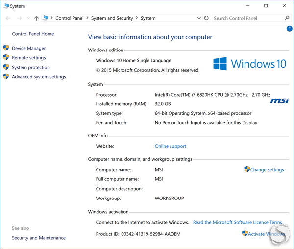The image size is (294, 249).
Task: Click the Windows 10 logo
Action: point(250,64)
